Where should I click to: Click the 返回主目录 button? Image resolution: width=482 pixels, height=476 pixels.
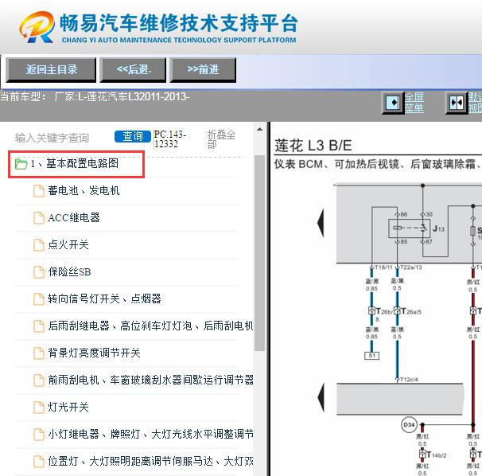51,70
